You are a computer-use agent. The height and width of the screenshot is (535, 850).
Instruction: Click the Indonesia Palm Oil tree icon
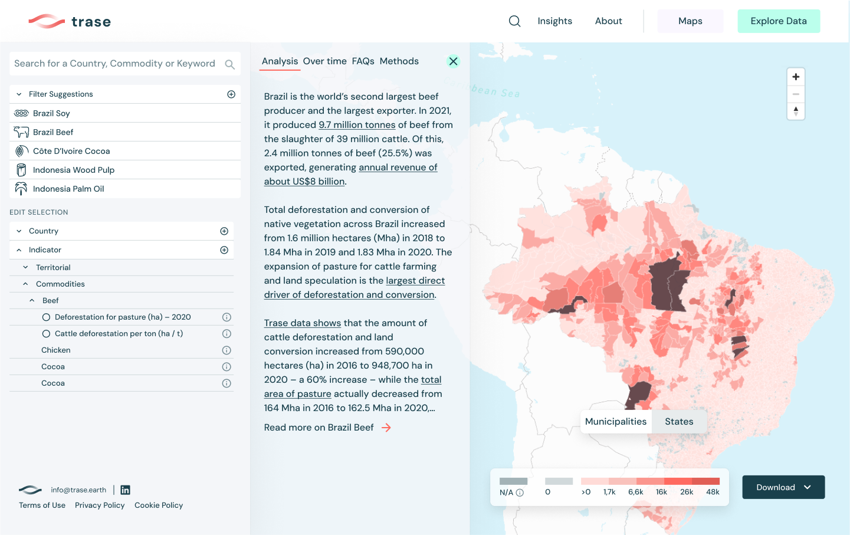tap(21, 189)
